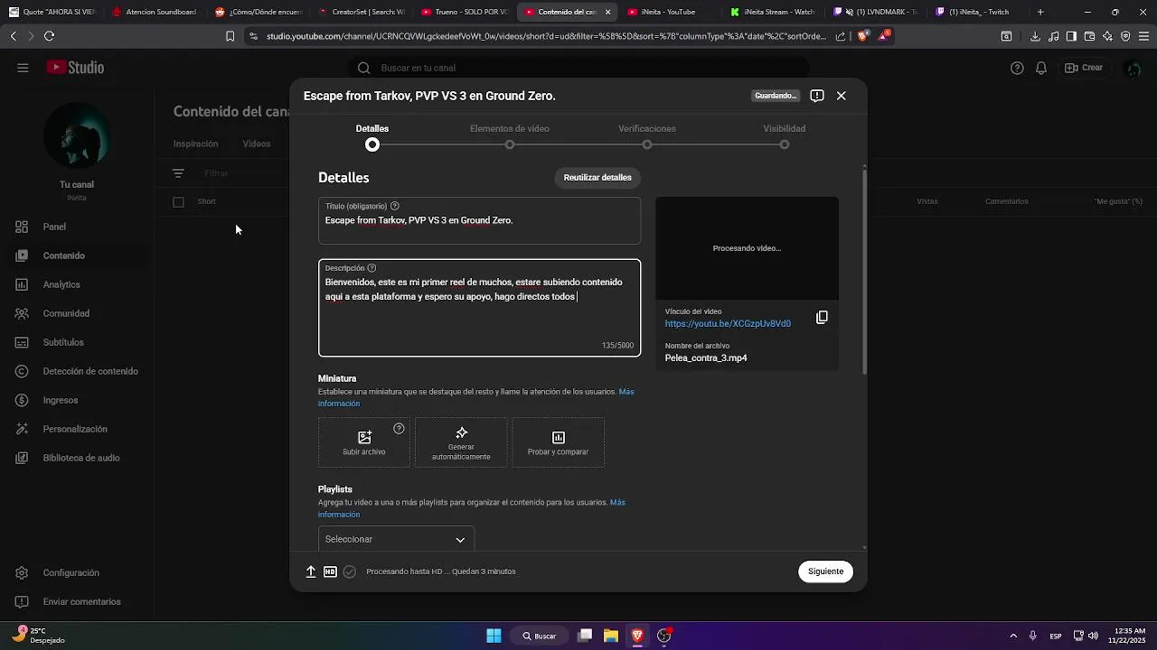The height and width of the screenshot is (650, 1157).
Task: Click browser back arrow
Action: [x=13, y=36]
